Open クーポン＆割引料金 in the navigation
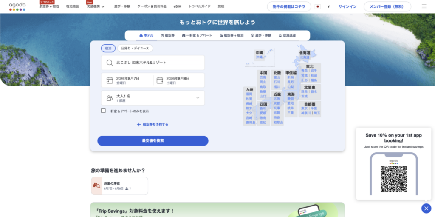 tap(152, 6)
